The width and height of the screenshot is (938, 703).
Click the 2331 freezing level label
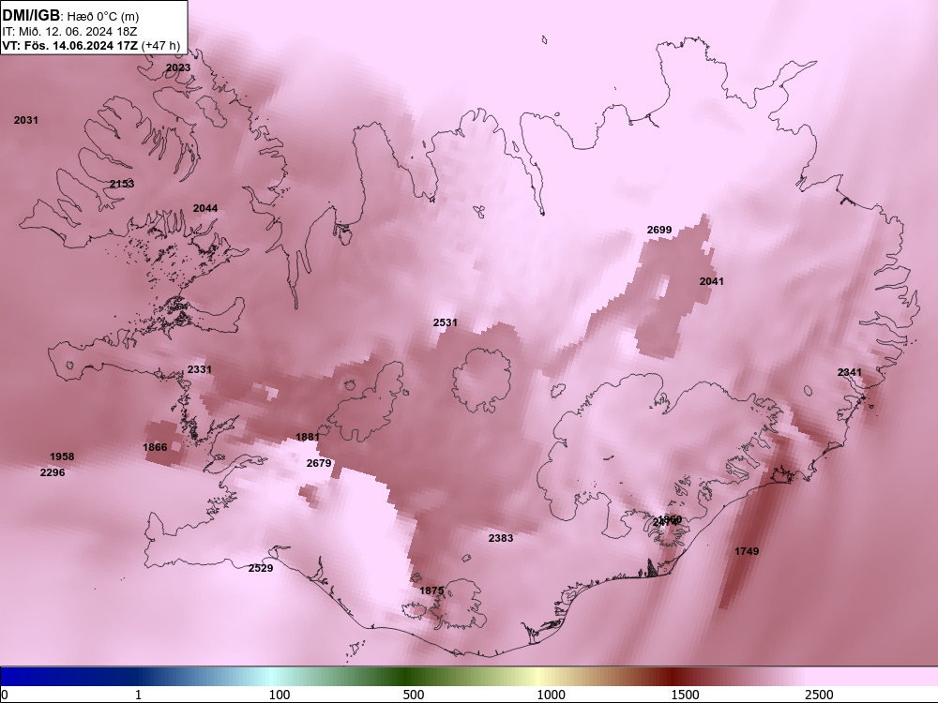[x=199, y=369]
